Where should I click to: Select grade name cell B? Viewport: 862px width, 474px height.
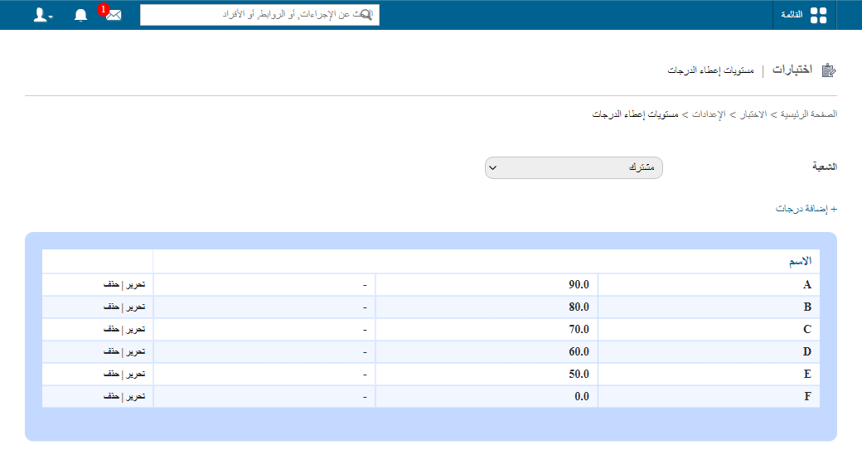(709, 307)
